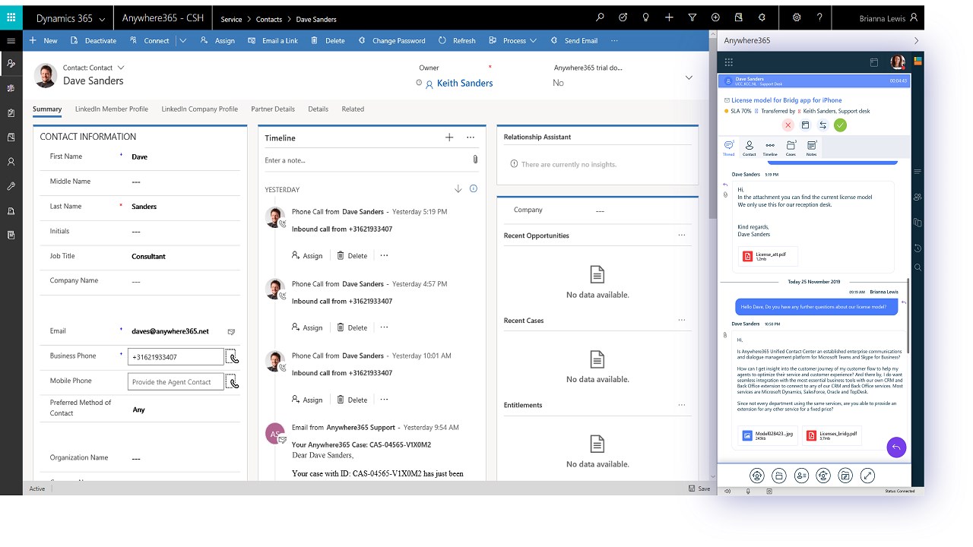Click the Contacts breadcrumb link
This screenshot has height=547, width=973.
269,19
